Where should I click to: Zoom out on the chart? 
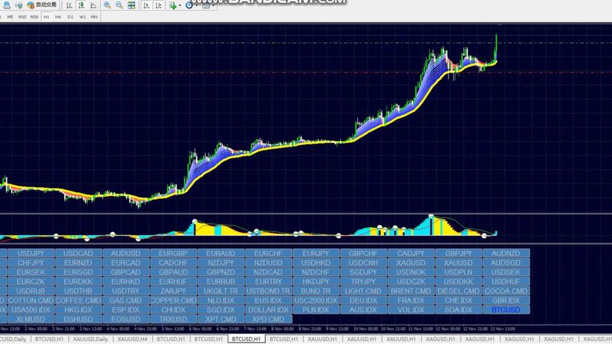[119, 5]
